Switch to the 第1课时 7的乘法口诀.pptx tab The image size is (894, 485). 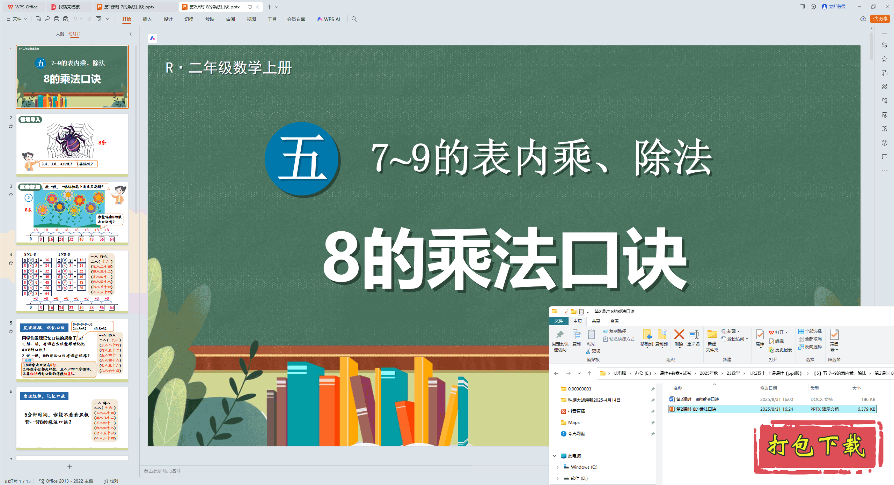pos(129,7)
